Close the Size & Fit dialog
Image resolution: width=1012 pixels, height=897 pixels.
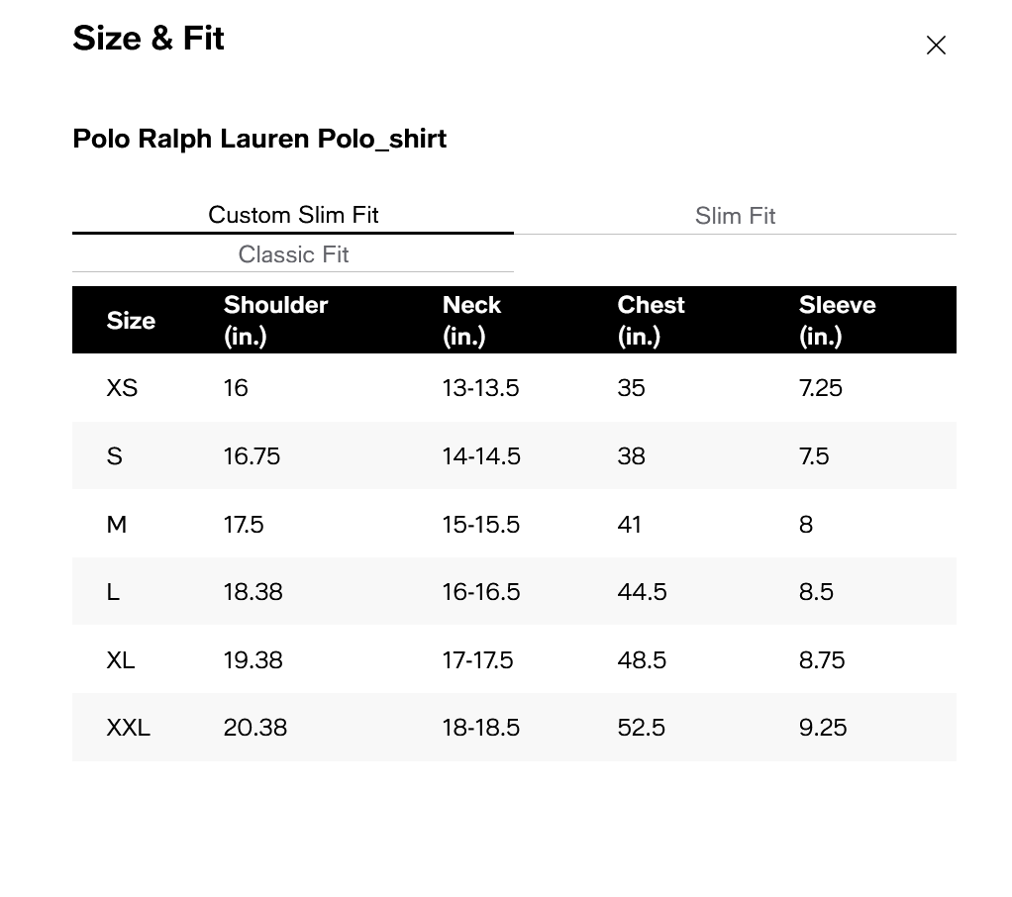(x=936, y=45)
